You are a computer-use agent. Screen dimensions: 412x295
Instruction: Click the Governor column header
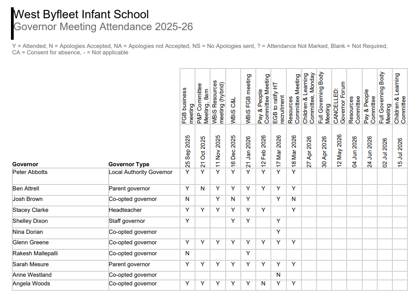tap(25, 164)
